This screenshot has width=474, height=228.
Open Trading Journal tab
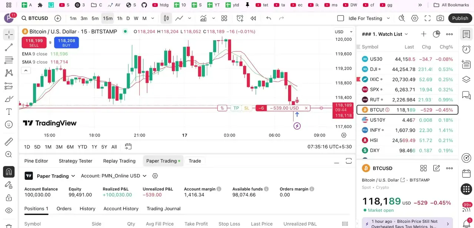click(164, 208)
